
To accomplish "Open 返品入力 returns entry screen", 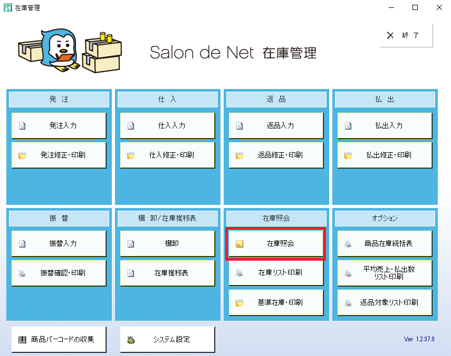I will click(x=276, y=126).
